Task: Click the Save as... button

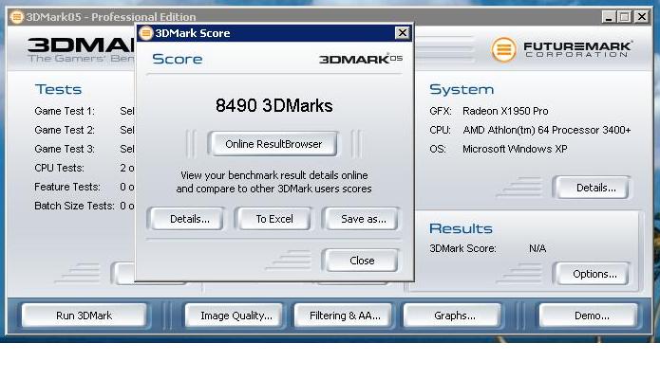Action: (x=361, y=219)
